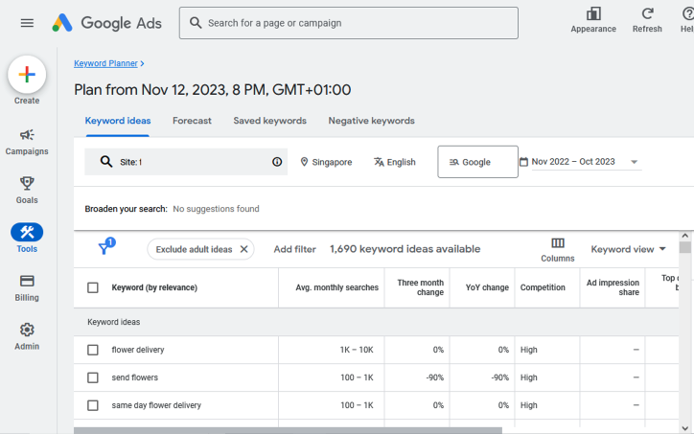
Task: Switch to the Keyword ideas tab
Action: click(118, 121)
